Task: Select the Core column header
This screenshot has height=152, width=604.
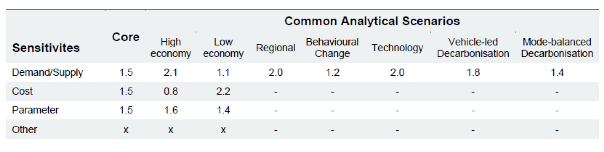Action: pyautogui.click(x=126, y=37)
